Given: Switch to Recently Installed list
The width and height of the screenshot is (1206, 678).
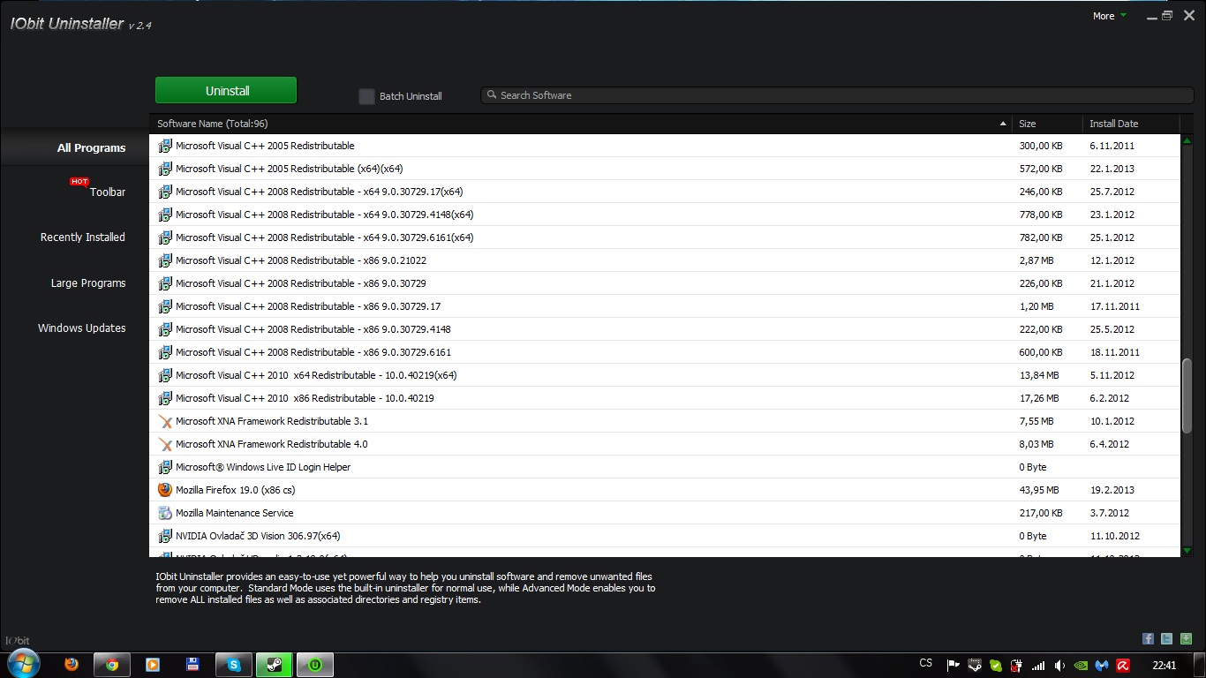Looking at the screenshot, I should point(83,237).
